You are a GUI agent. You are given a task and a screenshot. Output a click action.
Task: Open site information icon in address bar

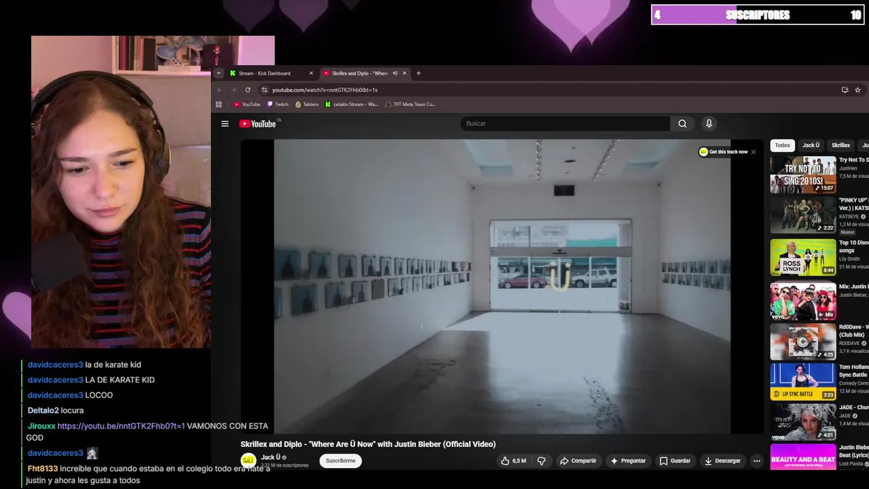pyautogui.click(x=265, y=90)
